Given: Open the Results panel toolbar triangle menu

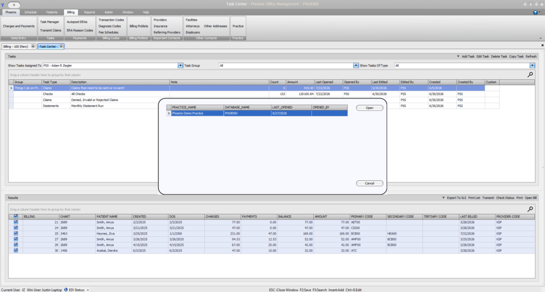Looking at the screenshot, I should pyautogui.click(x=443, y=197).
